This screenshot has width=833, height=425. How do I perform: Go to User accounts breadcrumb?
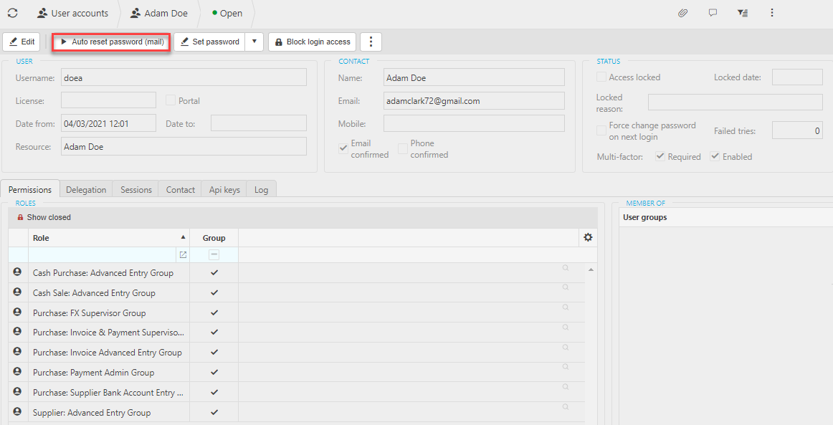coord(73,14)
